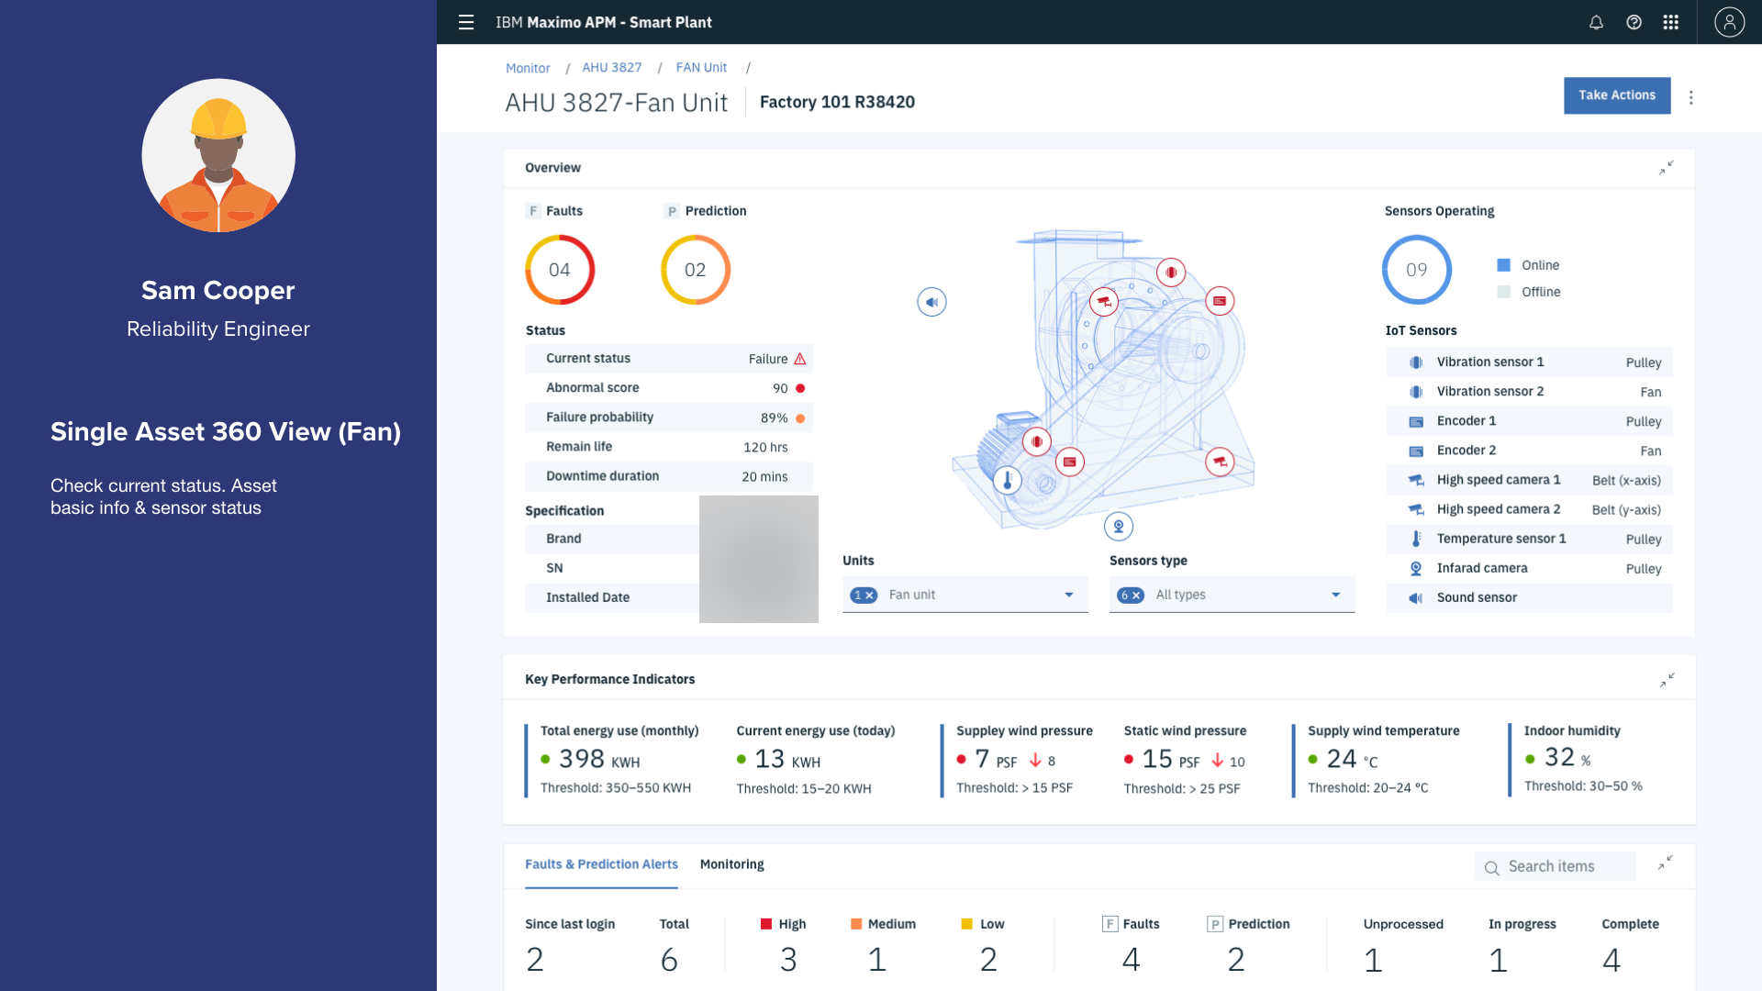Click the Complete count
The image size is (1762, 991).
(1611, 960)
